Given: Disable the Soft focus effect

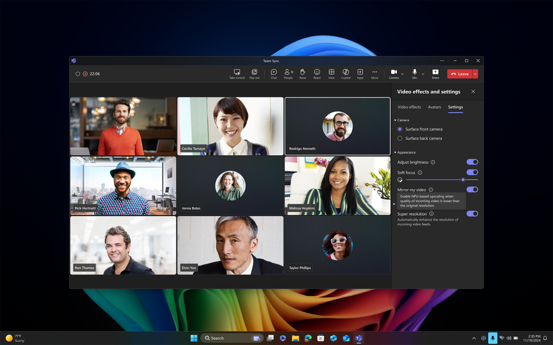Looking at the screenshot, I should click(x=473, y=172).
